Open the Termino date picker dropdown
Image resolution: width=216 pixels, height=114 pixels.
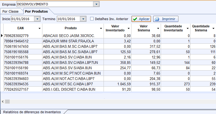[83, 19]
